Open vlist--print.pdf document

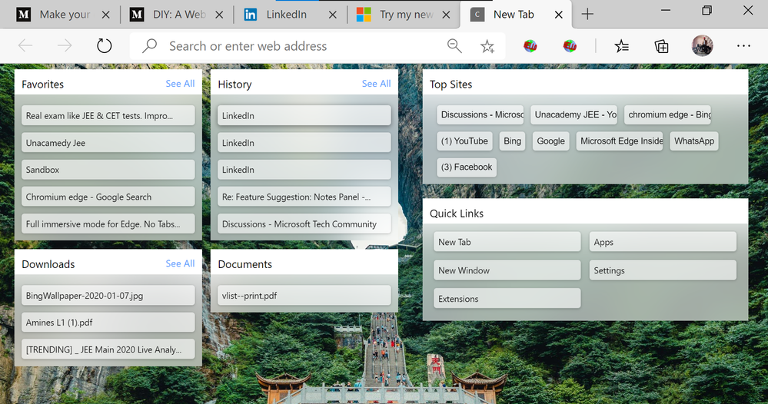304,296
